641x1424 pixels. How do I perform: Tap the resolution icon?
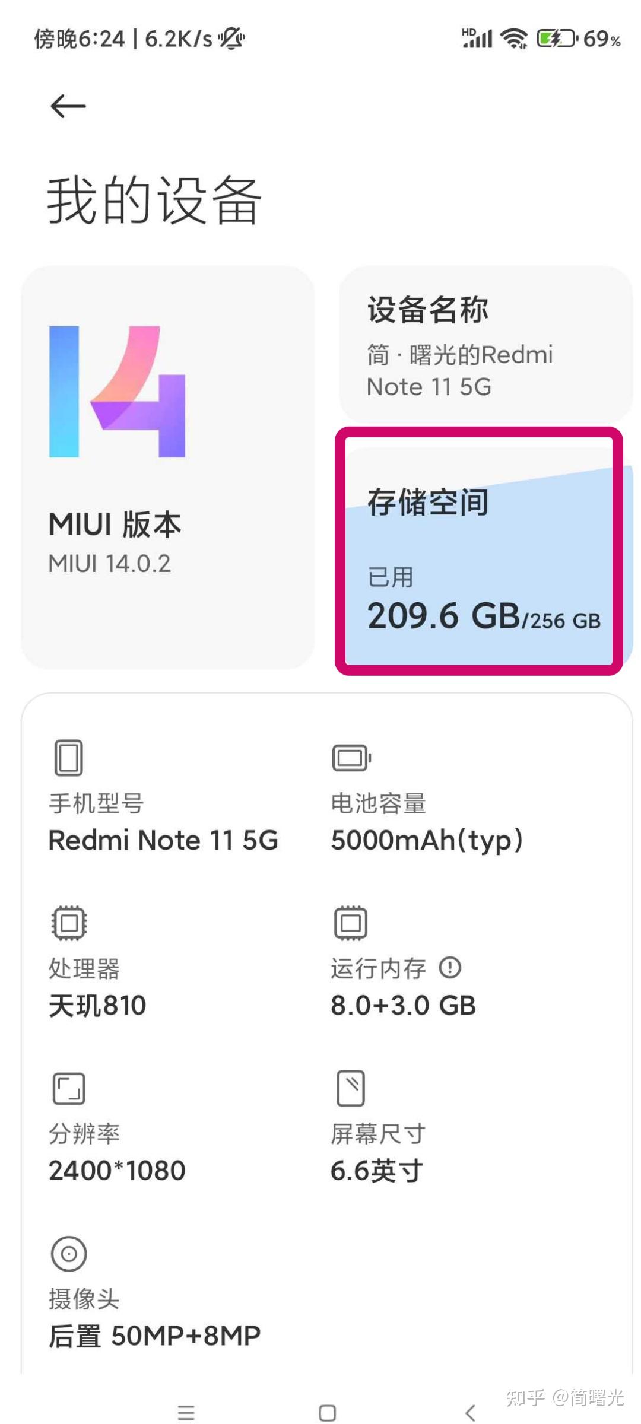tap(69, 1088)
